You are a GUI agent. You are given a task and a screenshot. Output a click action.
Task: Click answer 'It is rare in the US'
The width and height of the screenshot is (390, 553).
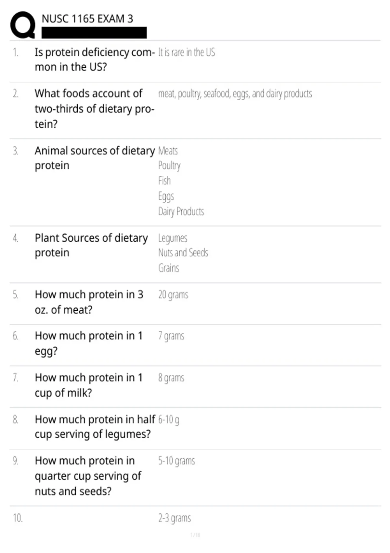point(187,52)
